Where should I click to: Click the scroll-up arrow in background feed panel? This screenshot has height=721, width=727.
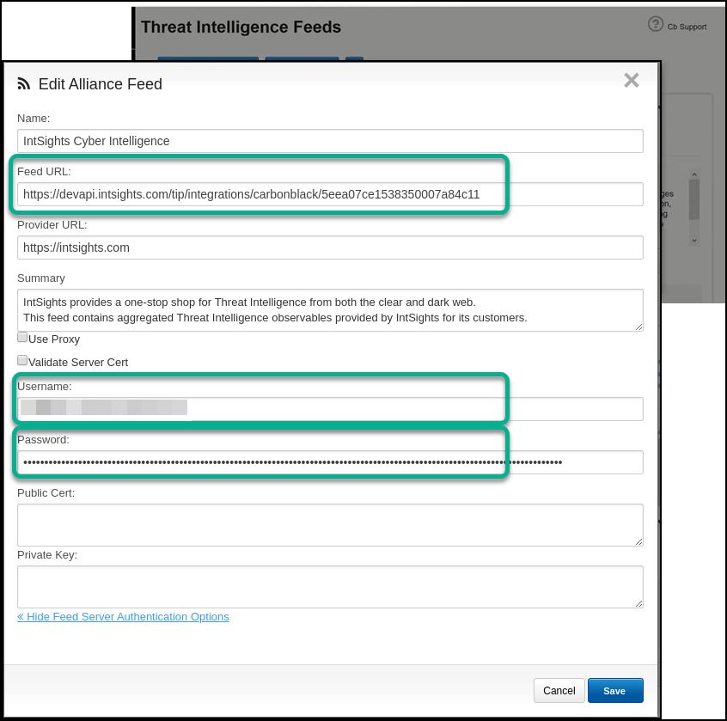694,173
